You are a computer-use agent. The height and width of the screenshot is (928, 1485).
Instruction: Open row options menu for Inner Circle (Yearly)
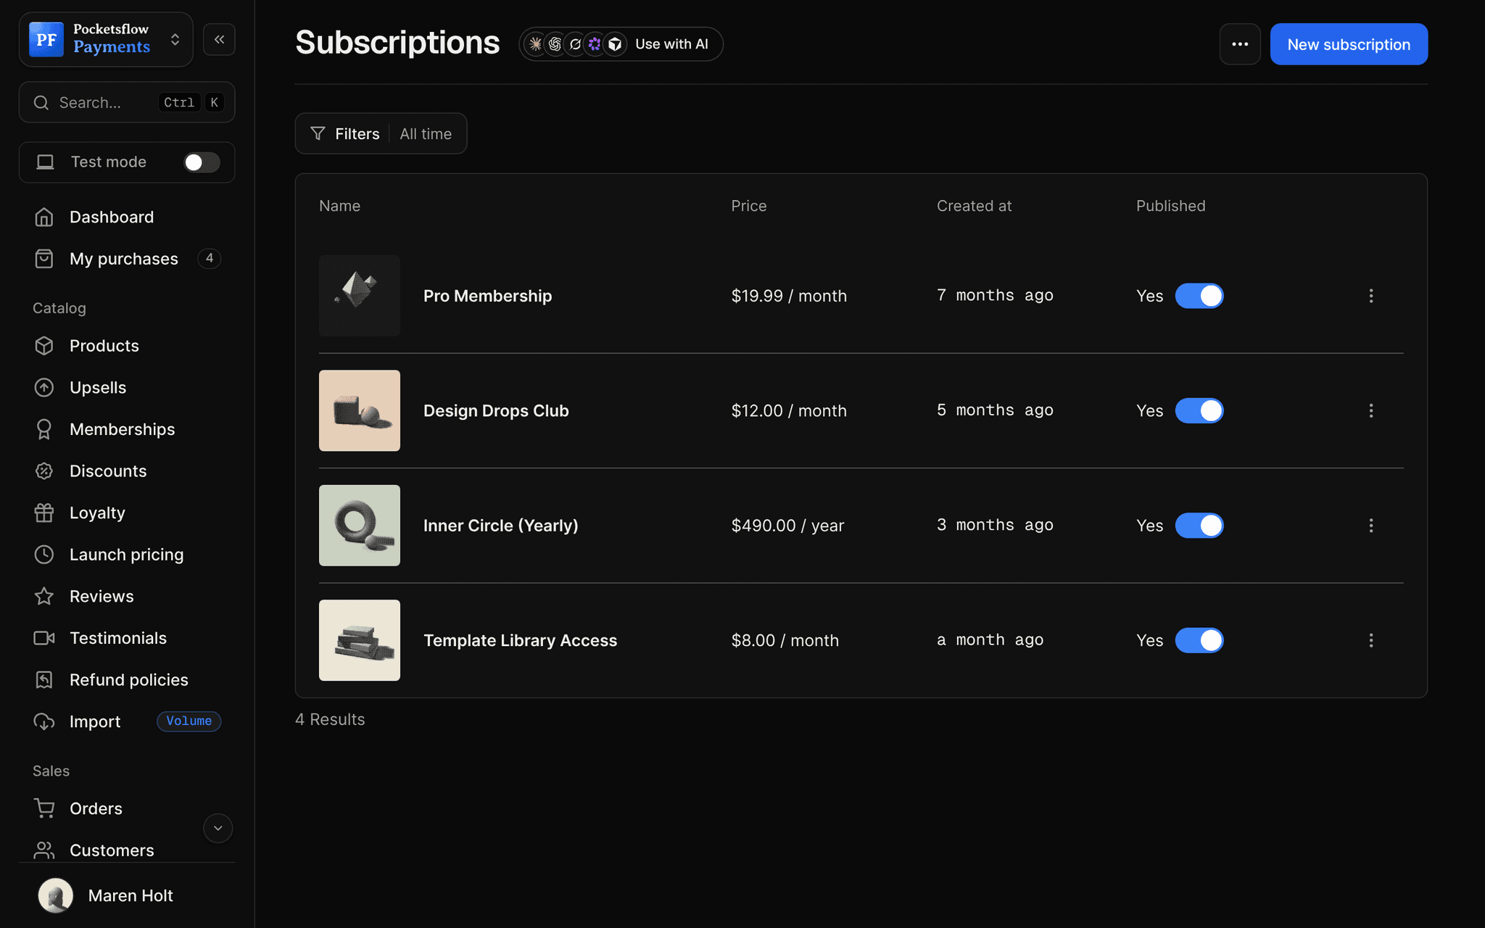[x=1370, y=526]
